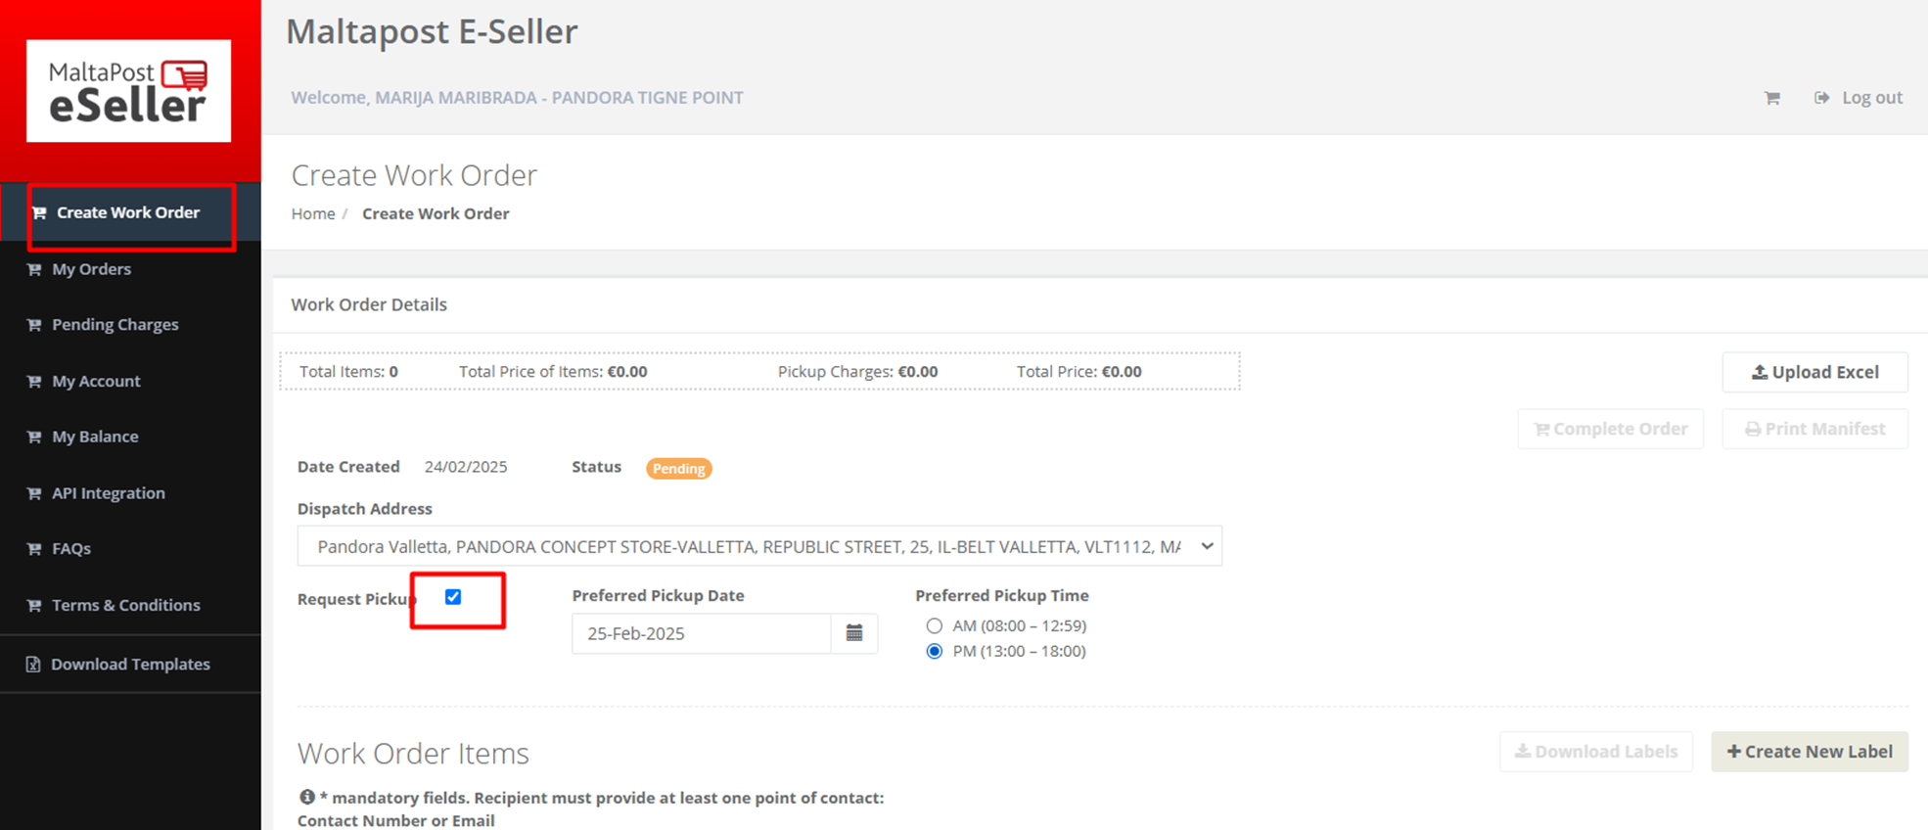Click the MaltaPost eSeller logo

(128, 91)
